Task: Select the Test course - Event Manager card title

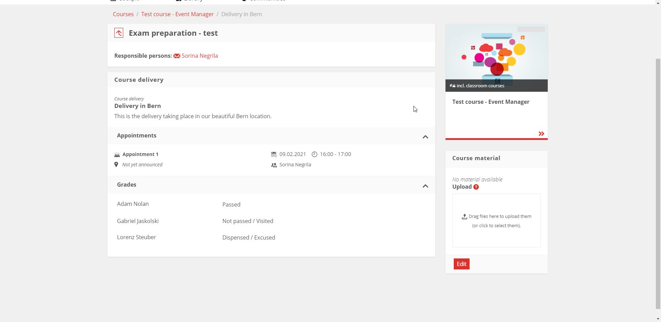Action: pyautogui.click(x=491, y=102)
